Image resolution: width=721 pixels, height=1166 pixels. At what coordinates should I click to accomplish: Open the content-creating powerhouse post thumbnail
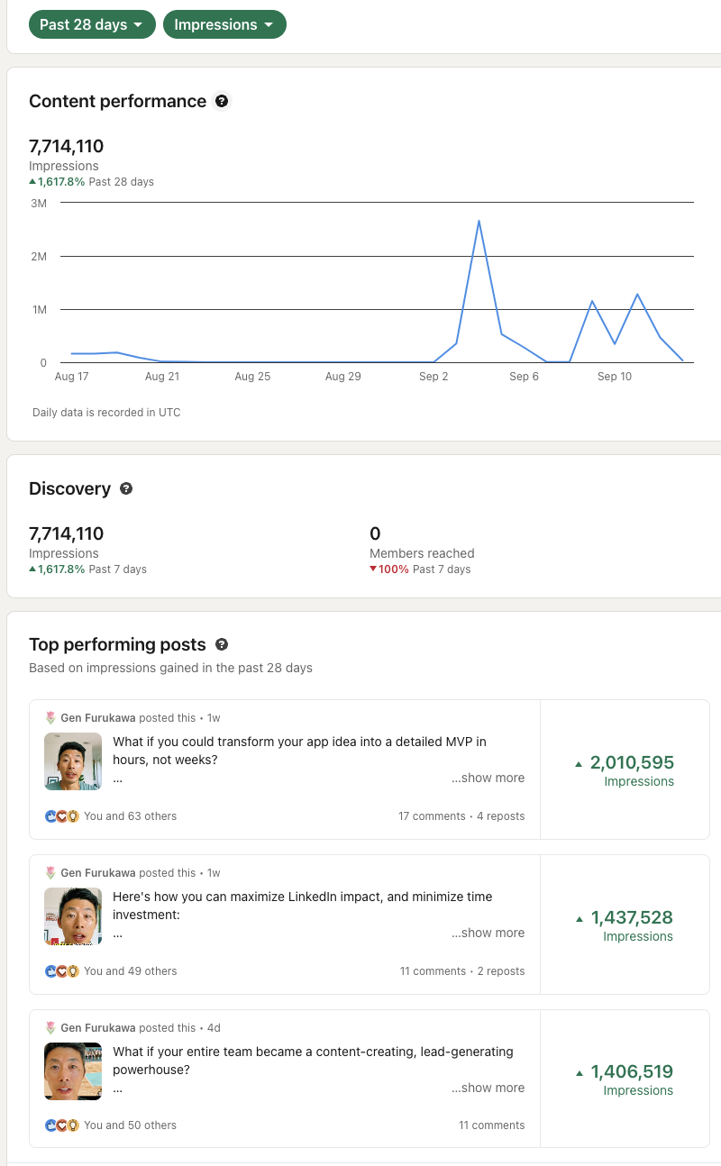[x=73, y=1071]
